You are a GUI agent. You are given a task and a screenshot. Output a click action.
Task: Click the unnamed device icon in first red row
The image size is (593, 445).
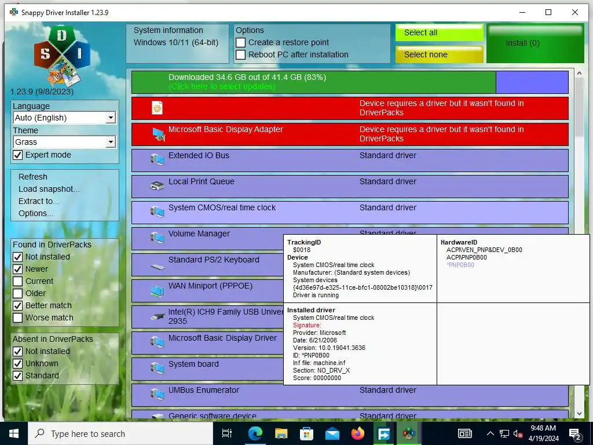click(x=157, y=108)
